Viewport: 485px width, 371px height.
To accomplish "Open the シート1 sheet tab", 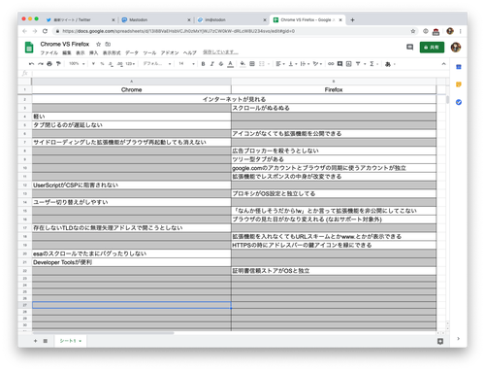I will [x=70, y=341].
